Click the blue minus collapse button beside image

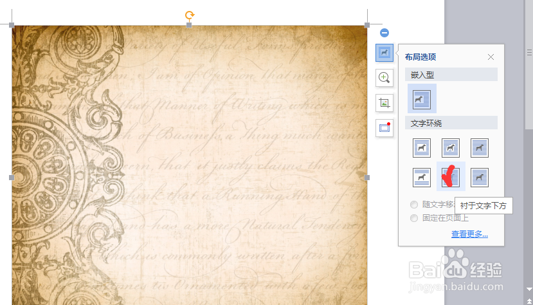pos(384,33)
